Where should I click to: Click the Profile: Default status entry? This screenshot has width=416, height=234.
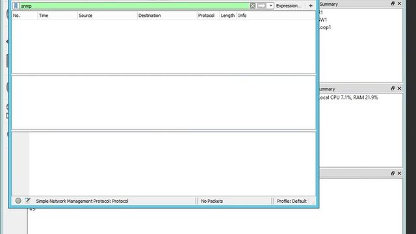292,201
